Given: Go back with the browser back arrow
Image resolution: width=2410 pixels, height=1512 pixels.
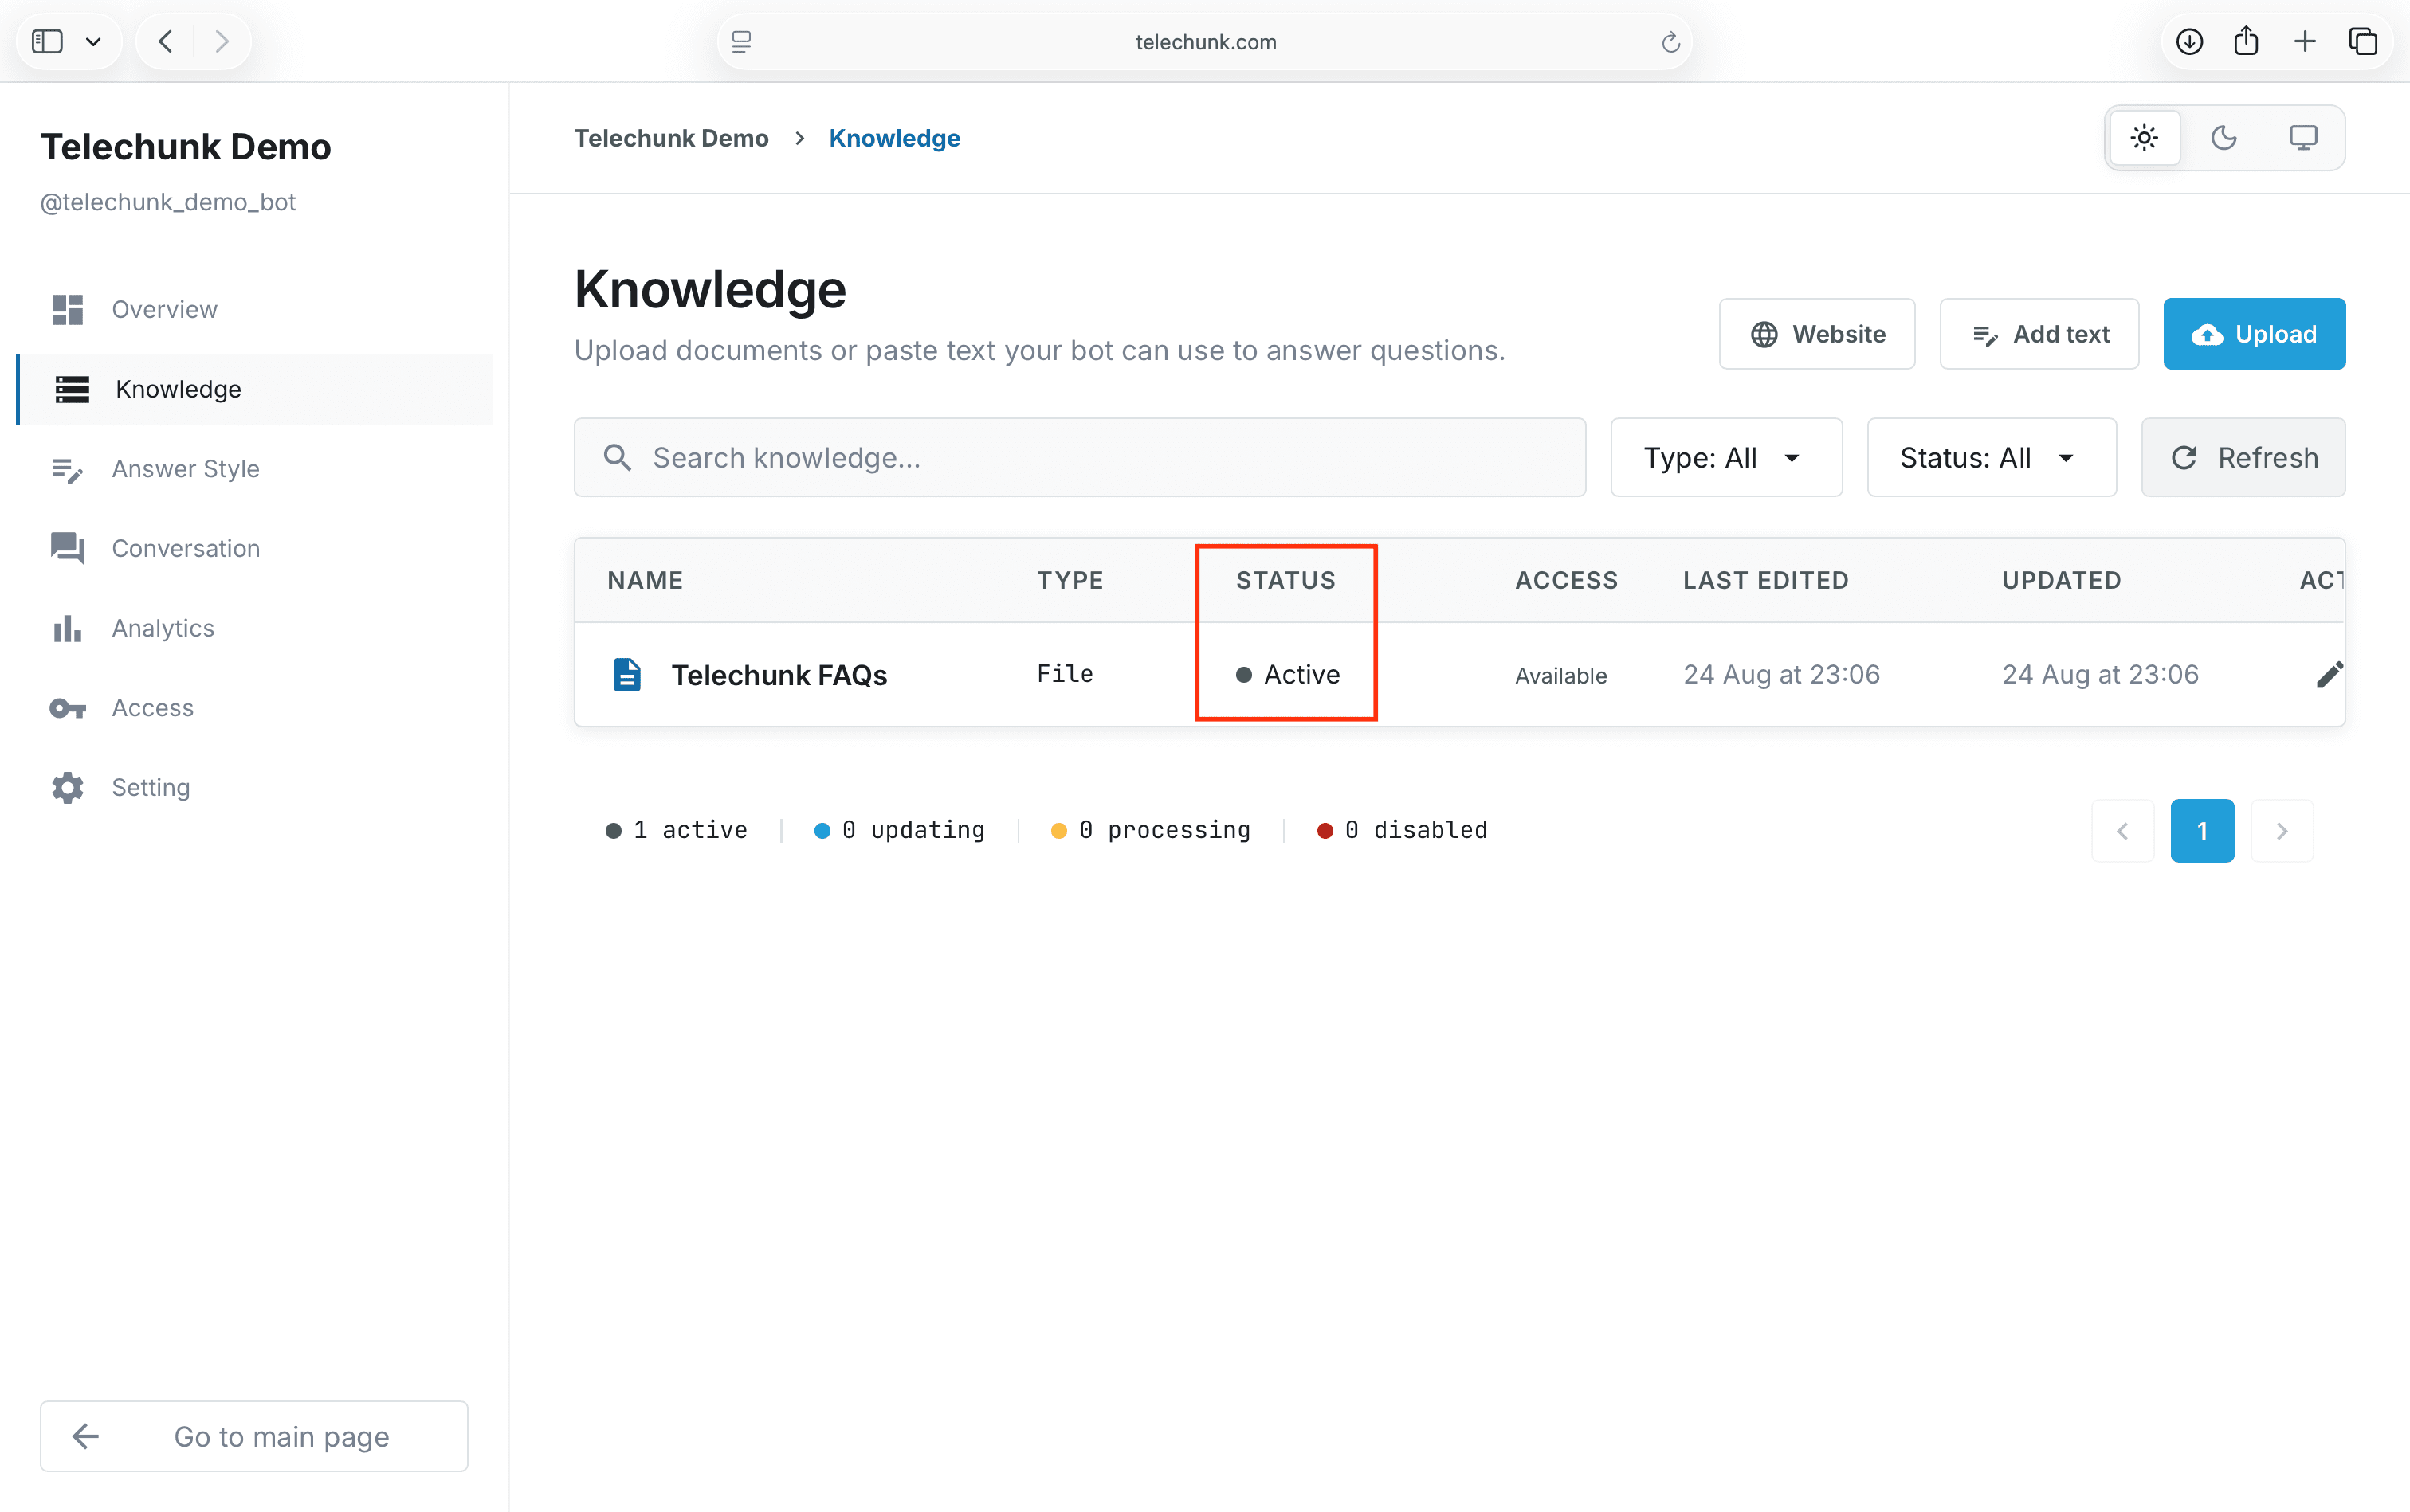Looking at the screenshot, I should (166, 41).
